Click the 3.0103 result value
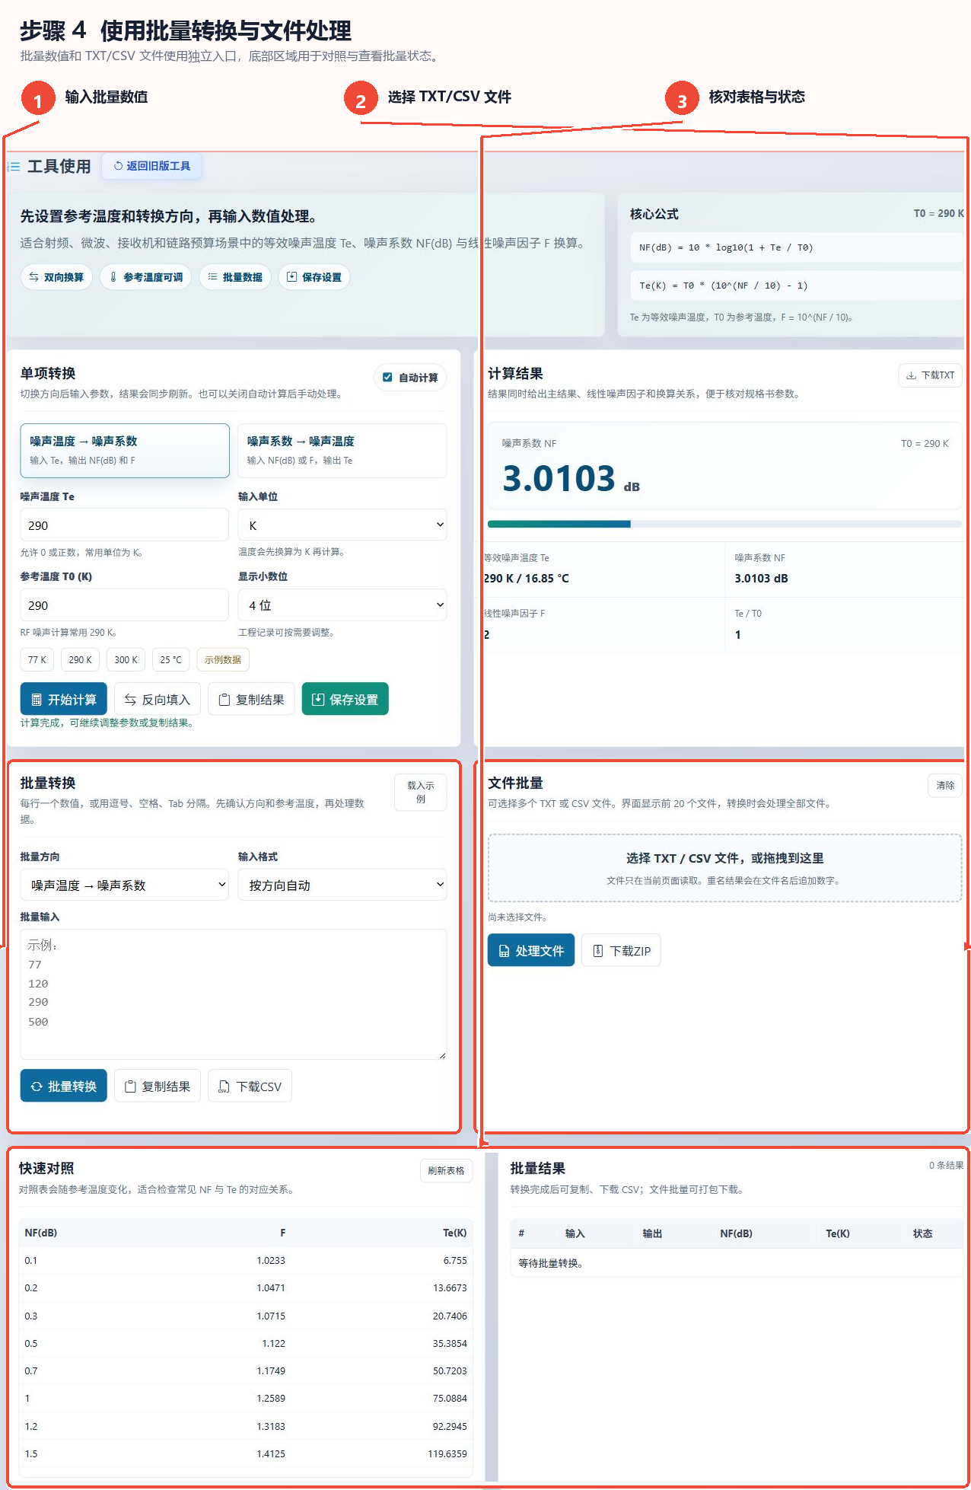 [559, 479]
